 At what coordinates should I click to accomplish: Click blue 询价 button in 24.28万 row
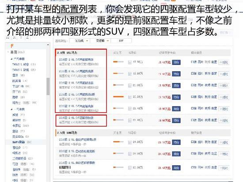pos(176,142)
